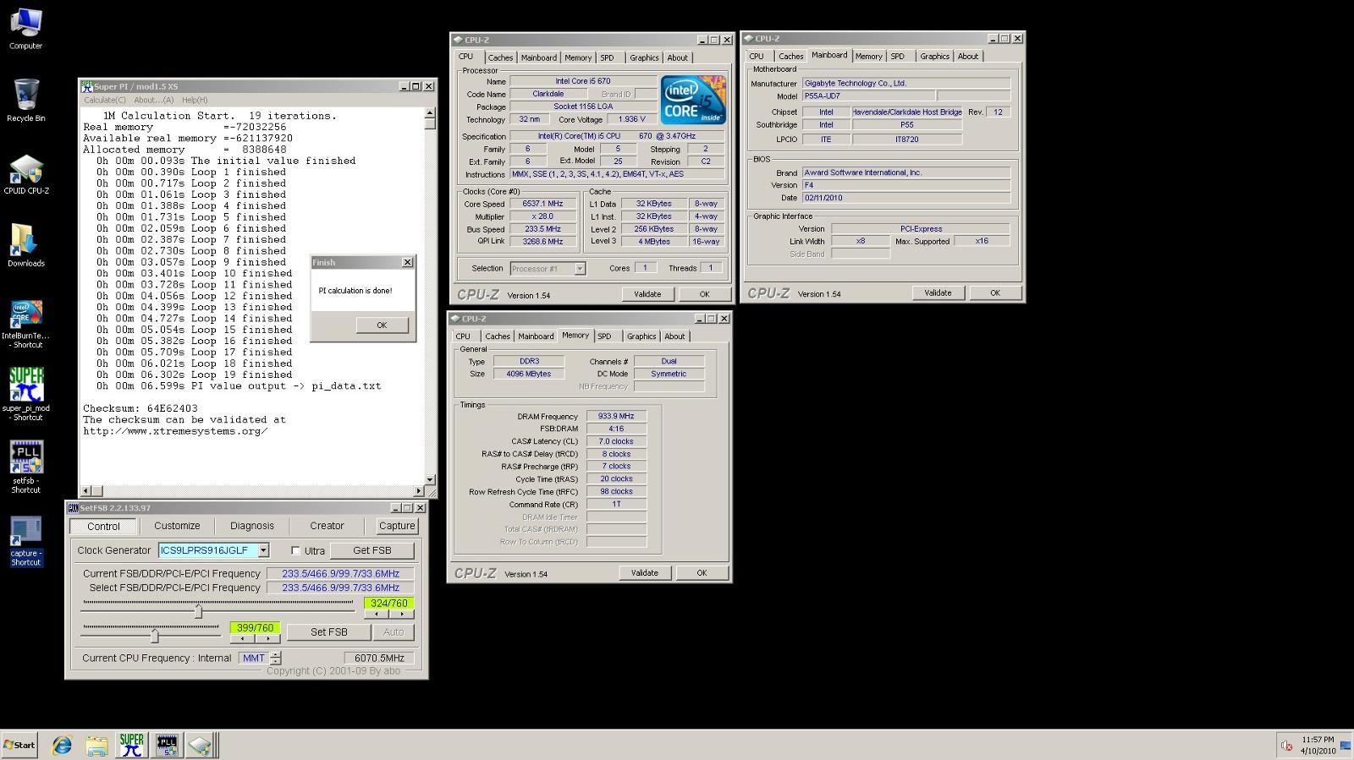
Task: Click the 6070.5MHz CPU frequency field
Action: [x=379, y=659]
